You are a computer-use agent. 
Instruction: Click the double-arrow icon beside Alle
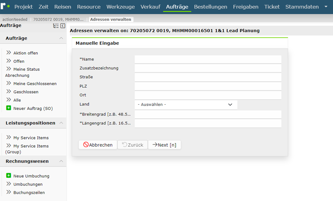tap(9, 100)
